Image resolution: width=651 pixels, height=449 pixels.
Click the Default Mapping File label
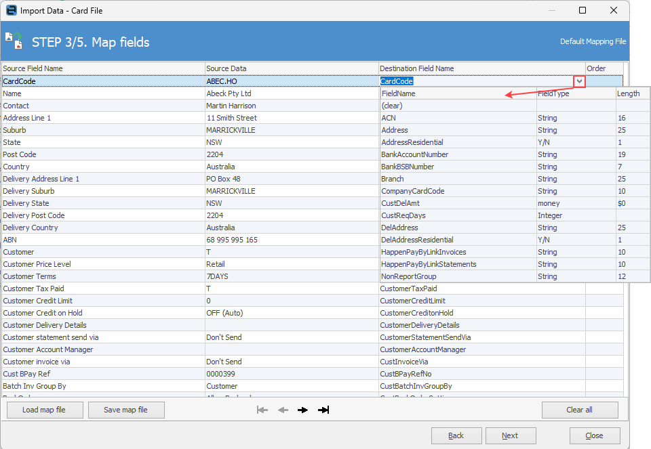click(593, 41)
